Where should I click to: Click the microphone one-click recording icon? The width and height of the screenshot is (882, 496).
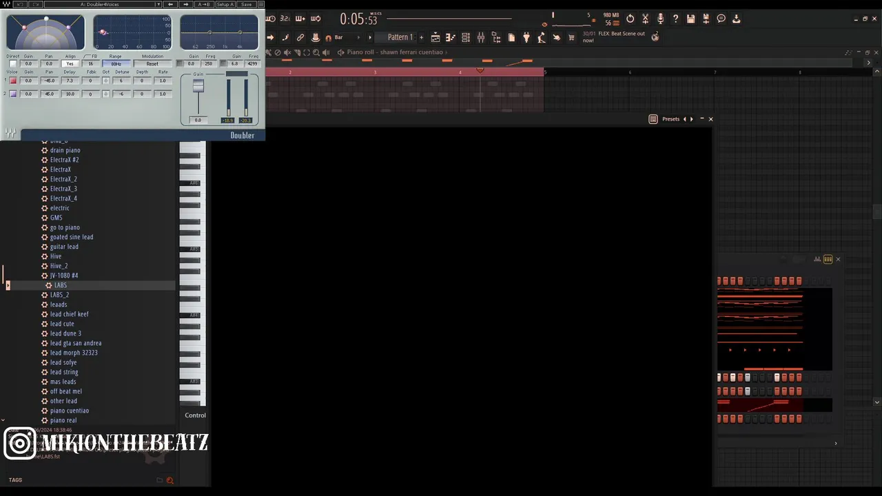tap(661, 19)
